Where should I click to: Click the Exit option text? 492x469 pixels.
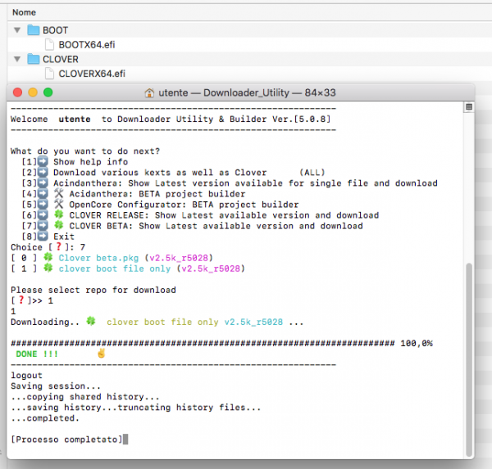tap(64, 237)
